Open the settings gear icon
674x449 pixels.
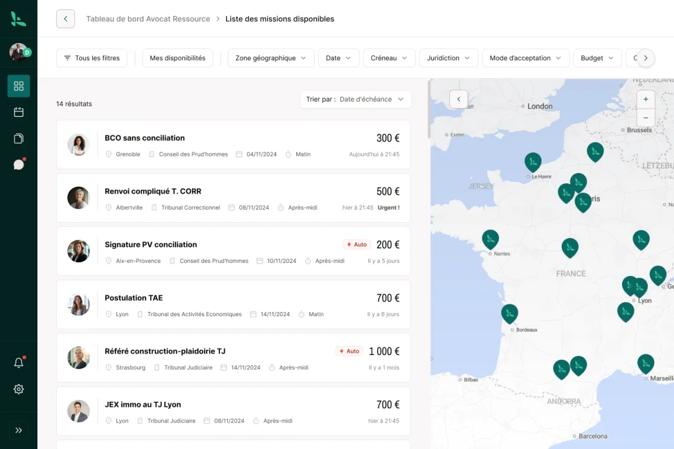(18, 389)
